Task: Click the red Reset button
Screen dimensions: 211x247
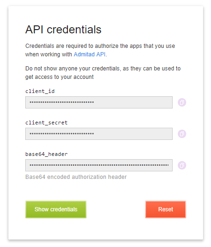Action: 166,209
